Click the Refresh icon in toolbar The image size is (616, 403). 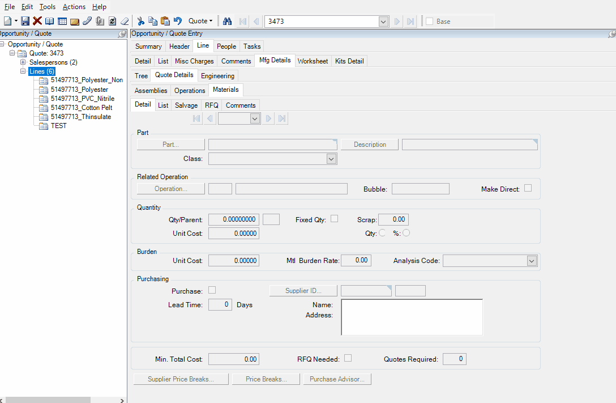[x=112, y=21]
